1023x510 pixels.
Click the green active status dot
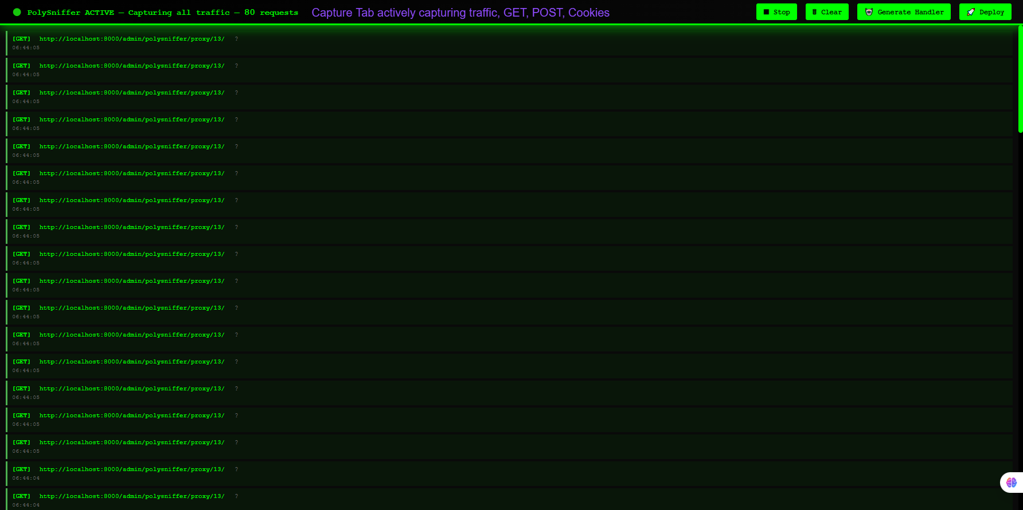[17, 12]
